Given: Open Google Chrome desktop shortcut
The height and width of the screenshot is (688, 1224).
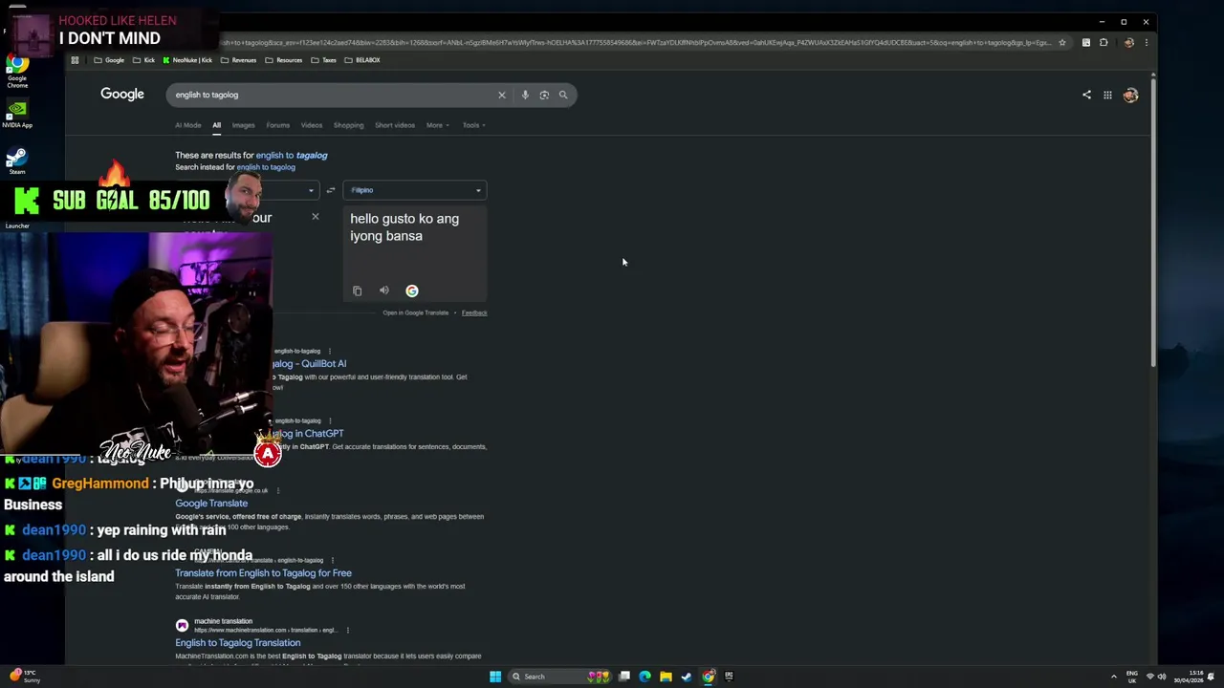Looking at the screenshot, I should [17, 72].
